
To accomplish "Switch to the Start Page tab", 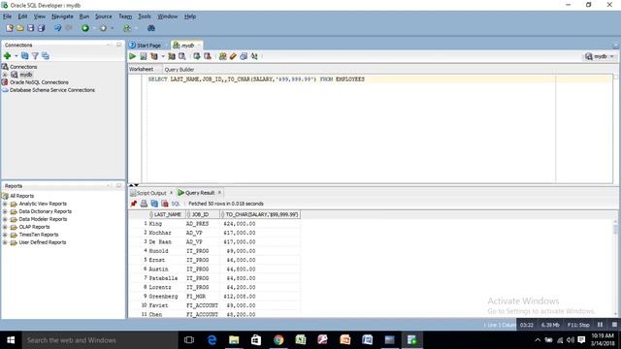I will tap(145, 46).
